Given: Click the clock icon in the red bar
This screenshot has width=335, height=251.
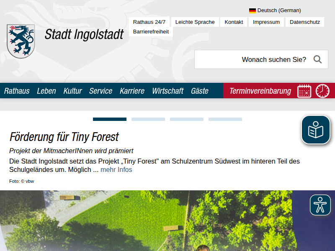Looking at the screenshot, I should [322, 90].
